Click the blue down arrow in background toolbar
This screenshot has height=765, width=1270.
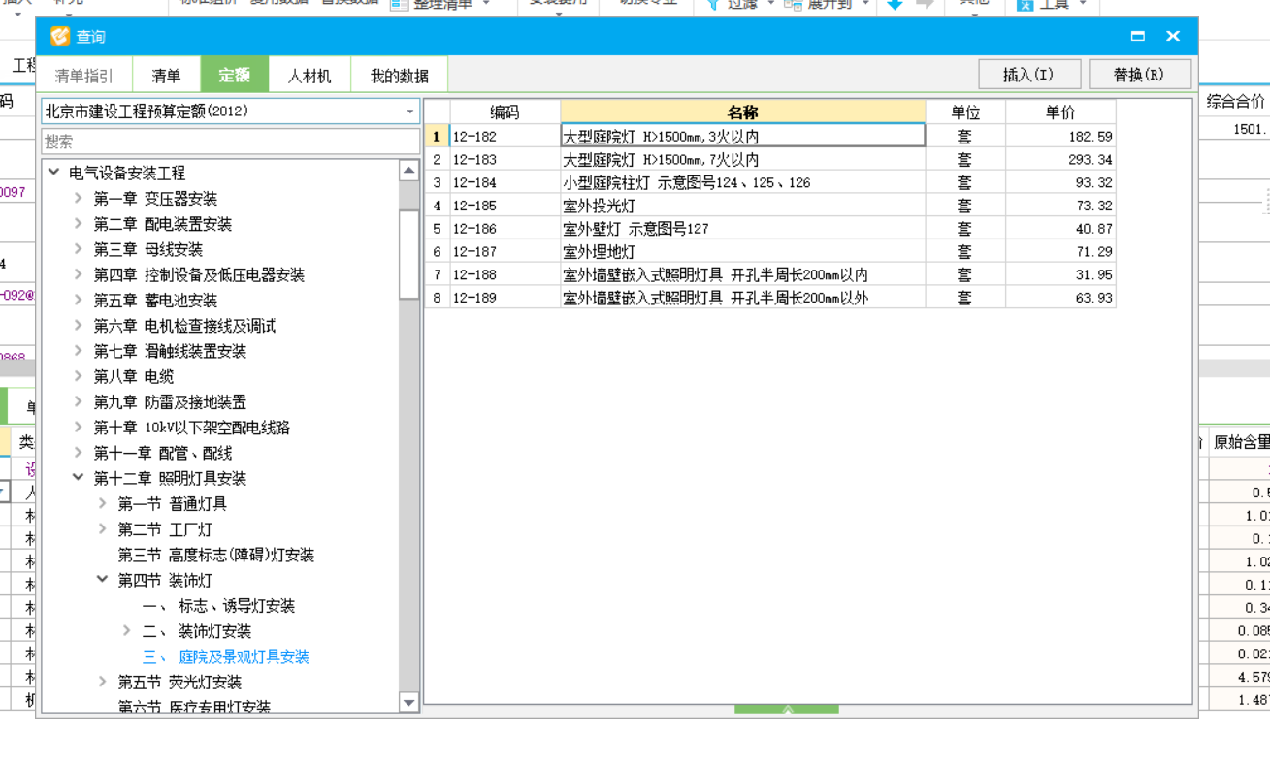click(x=895, y=5)
